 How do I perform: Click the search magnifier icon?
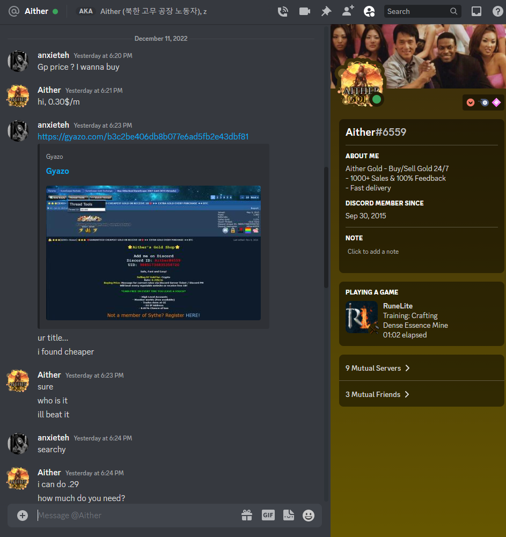coord(453,12)
